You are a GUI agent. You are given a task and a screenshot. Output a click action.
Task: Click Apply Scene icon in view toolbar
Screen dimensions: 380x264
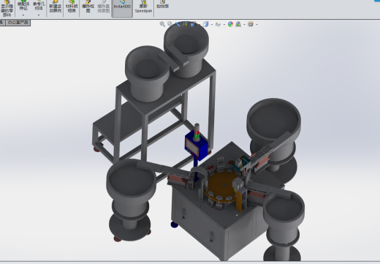pyautogui.click(x=238, y=24)
